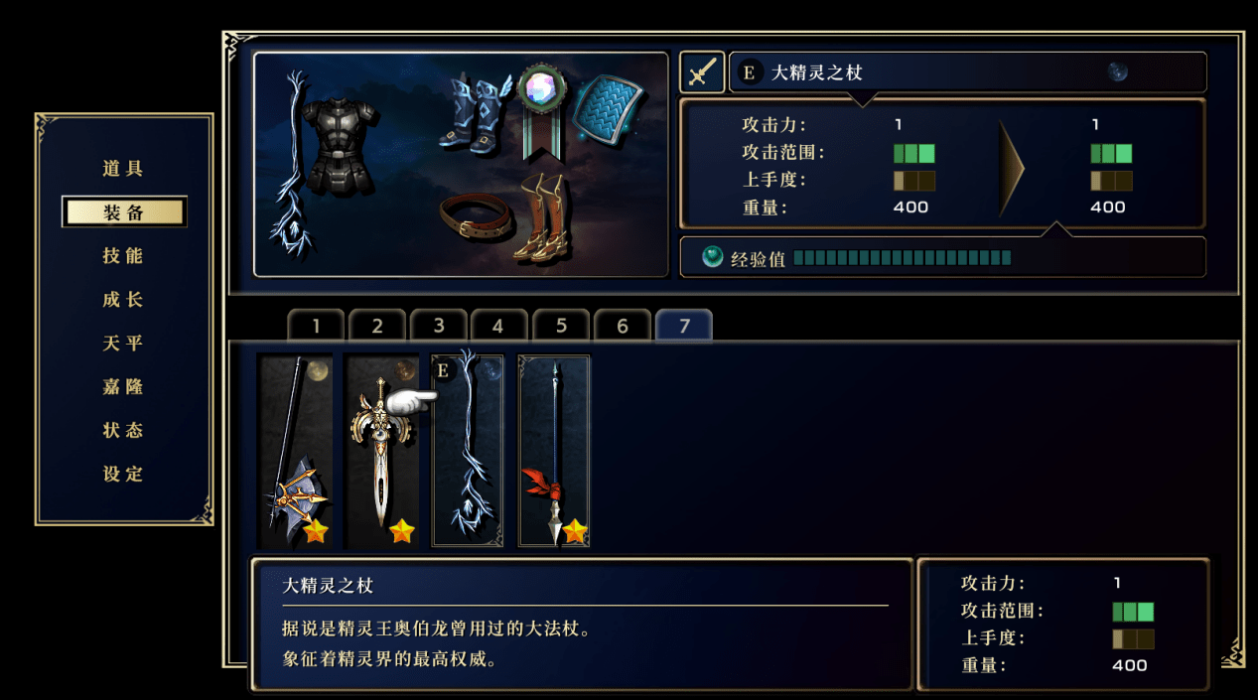Select the dark halberd weapon card
Viewport: 1258px width, 700px height.
pyautogui.click(x=295, y=451)
